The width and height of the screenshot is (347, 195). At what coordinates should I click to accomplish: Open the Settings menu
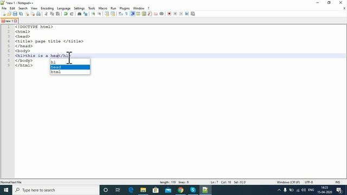coord(79,8)
